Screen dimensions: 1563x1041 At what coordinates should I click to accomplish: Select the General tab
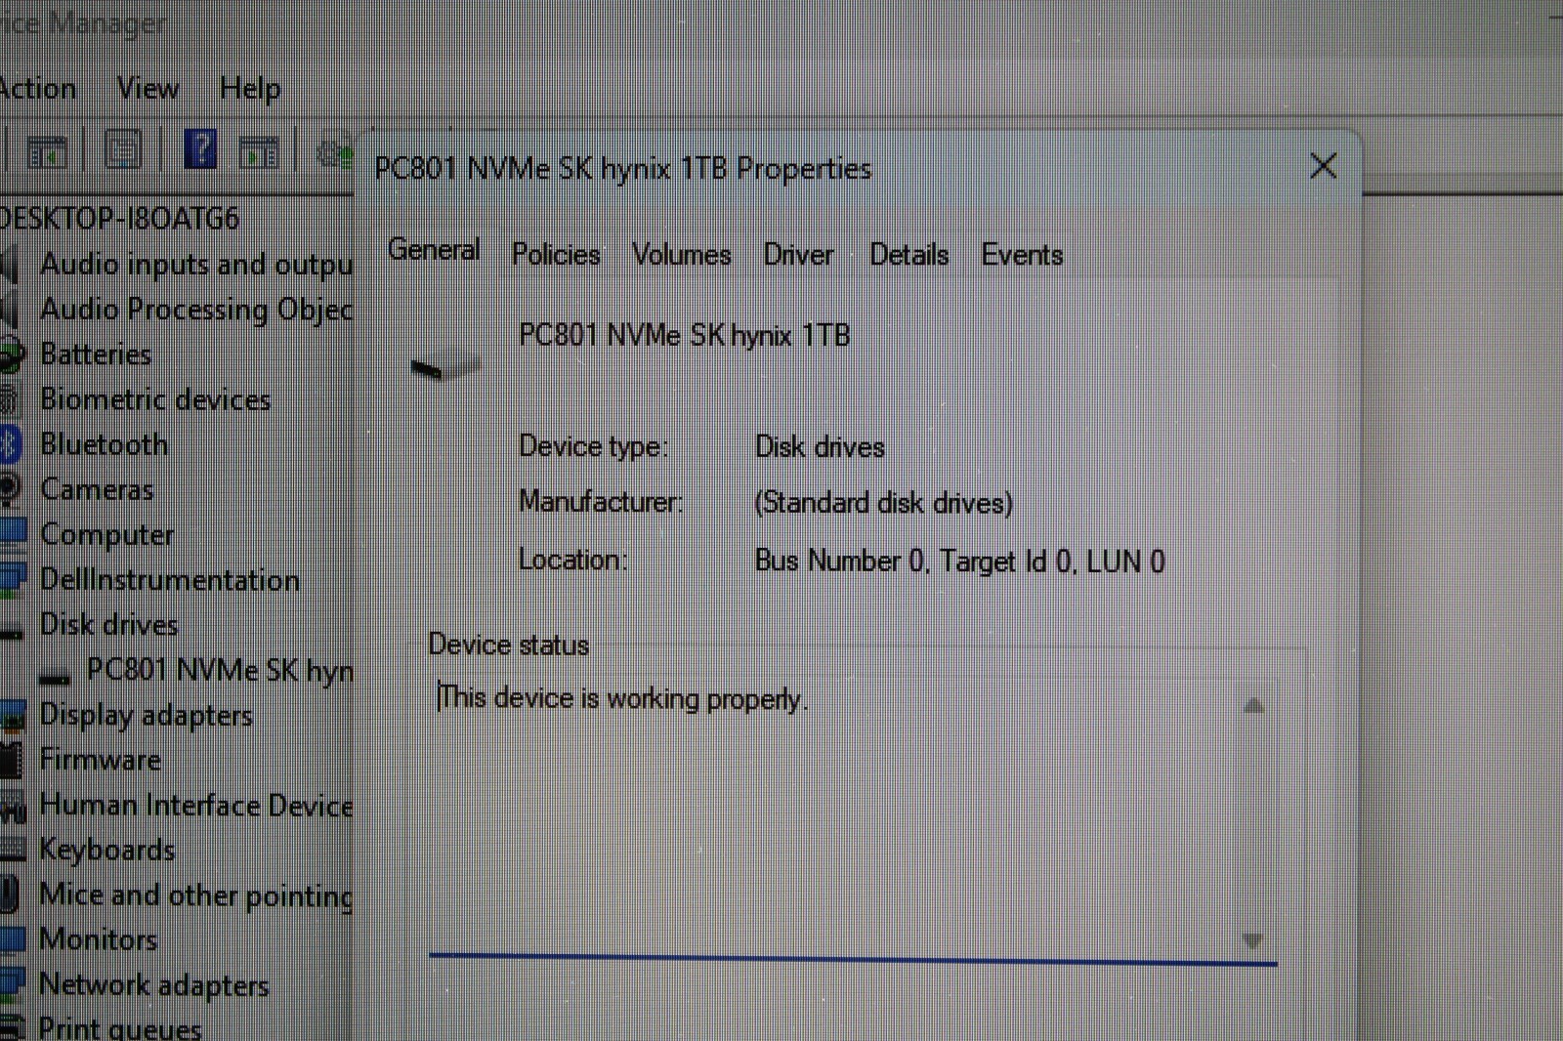point(434,250)
